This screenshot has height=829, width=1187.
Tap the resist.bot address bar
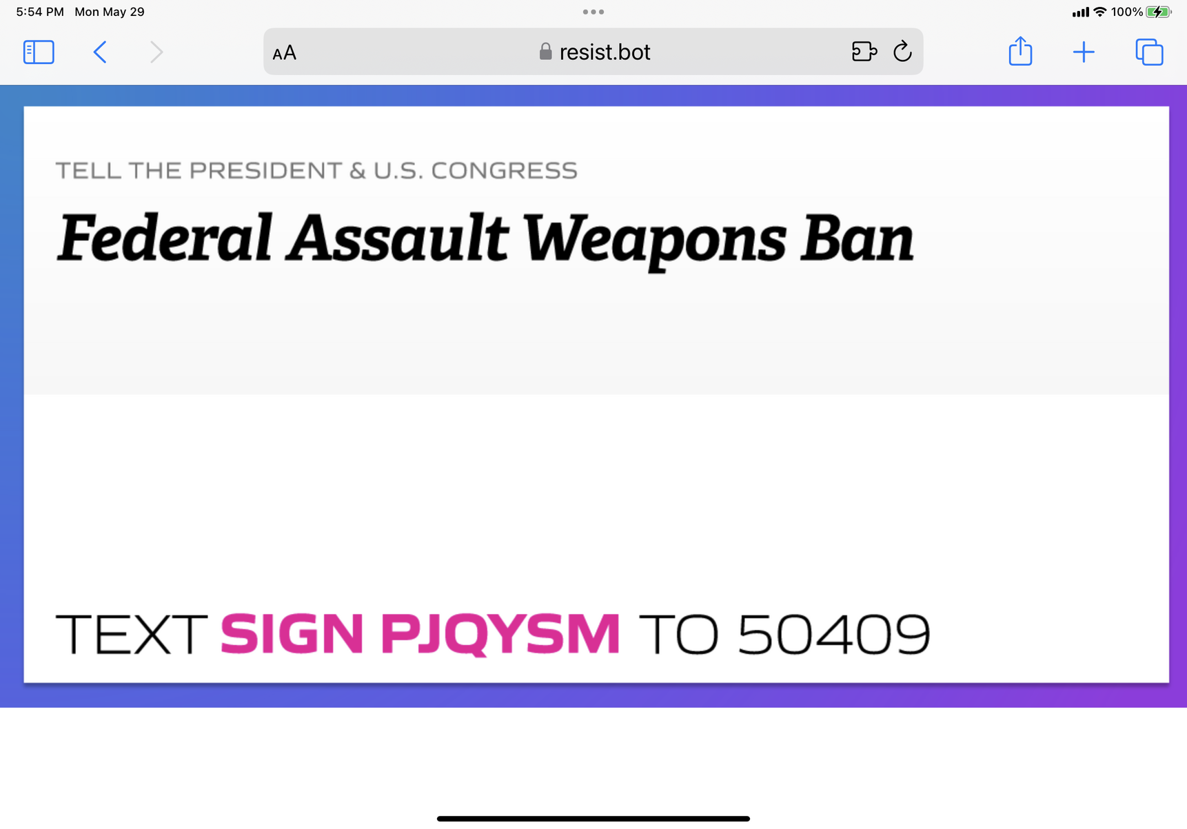click(604, 52)
